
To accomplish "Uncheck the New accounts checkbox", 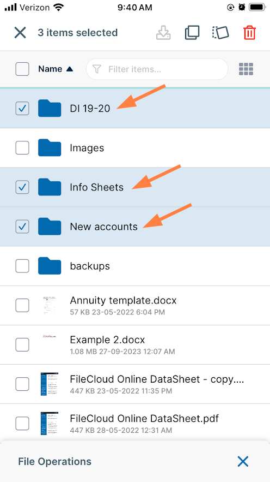I will tap(22, 227).
